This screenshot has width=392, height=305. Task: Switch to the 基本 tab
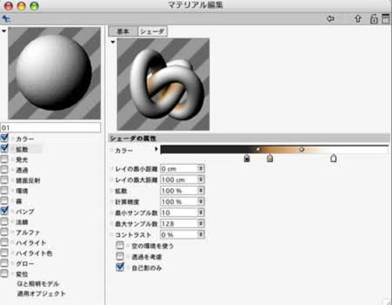123,31
